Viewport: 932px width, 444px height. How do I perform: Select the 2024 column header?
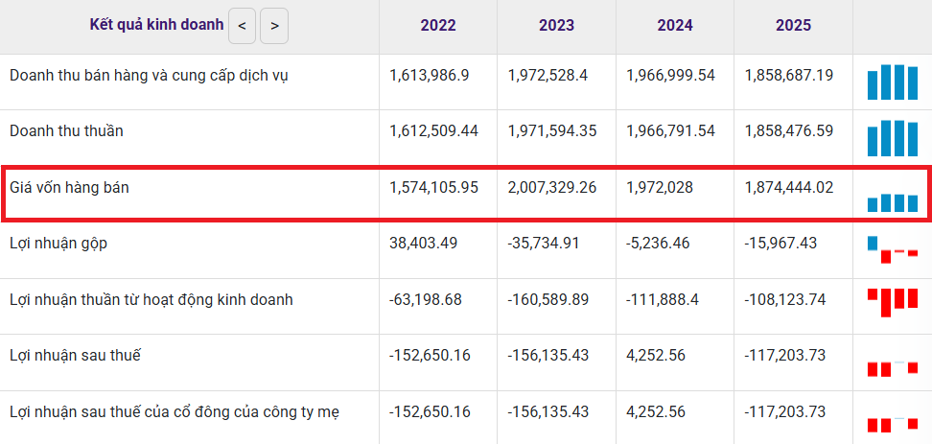pos(675,26)
